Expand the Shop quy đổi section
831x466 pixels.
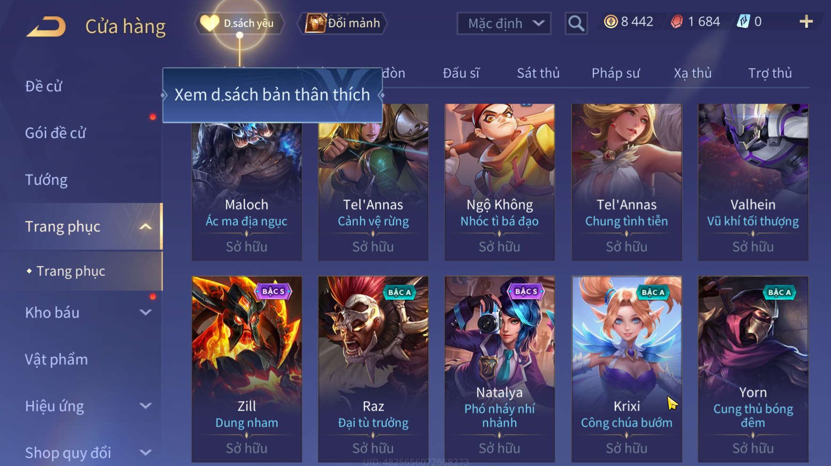coord(146,453)
